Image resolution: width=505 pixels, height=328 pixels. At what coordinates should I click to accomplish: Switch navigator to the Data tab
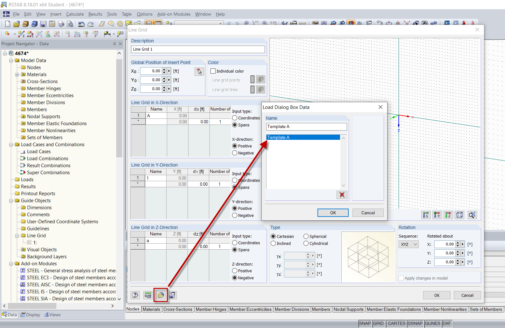10,315
